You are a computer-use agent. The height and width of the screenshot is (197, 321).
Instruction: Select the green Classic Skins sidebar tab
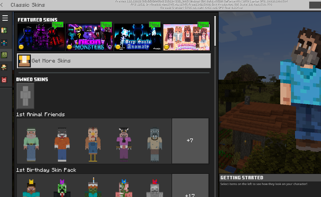4,55
